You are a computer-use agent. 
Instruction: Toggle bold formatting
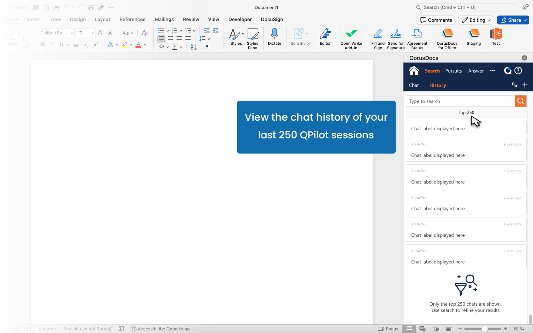(x=43, y=45)
